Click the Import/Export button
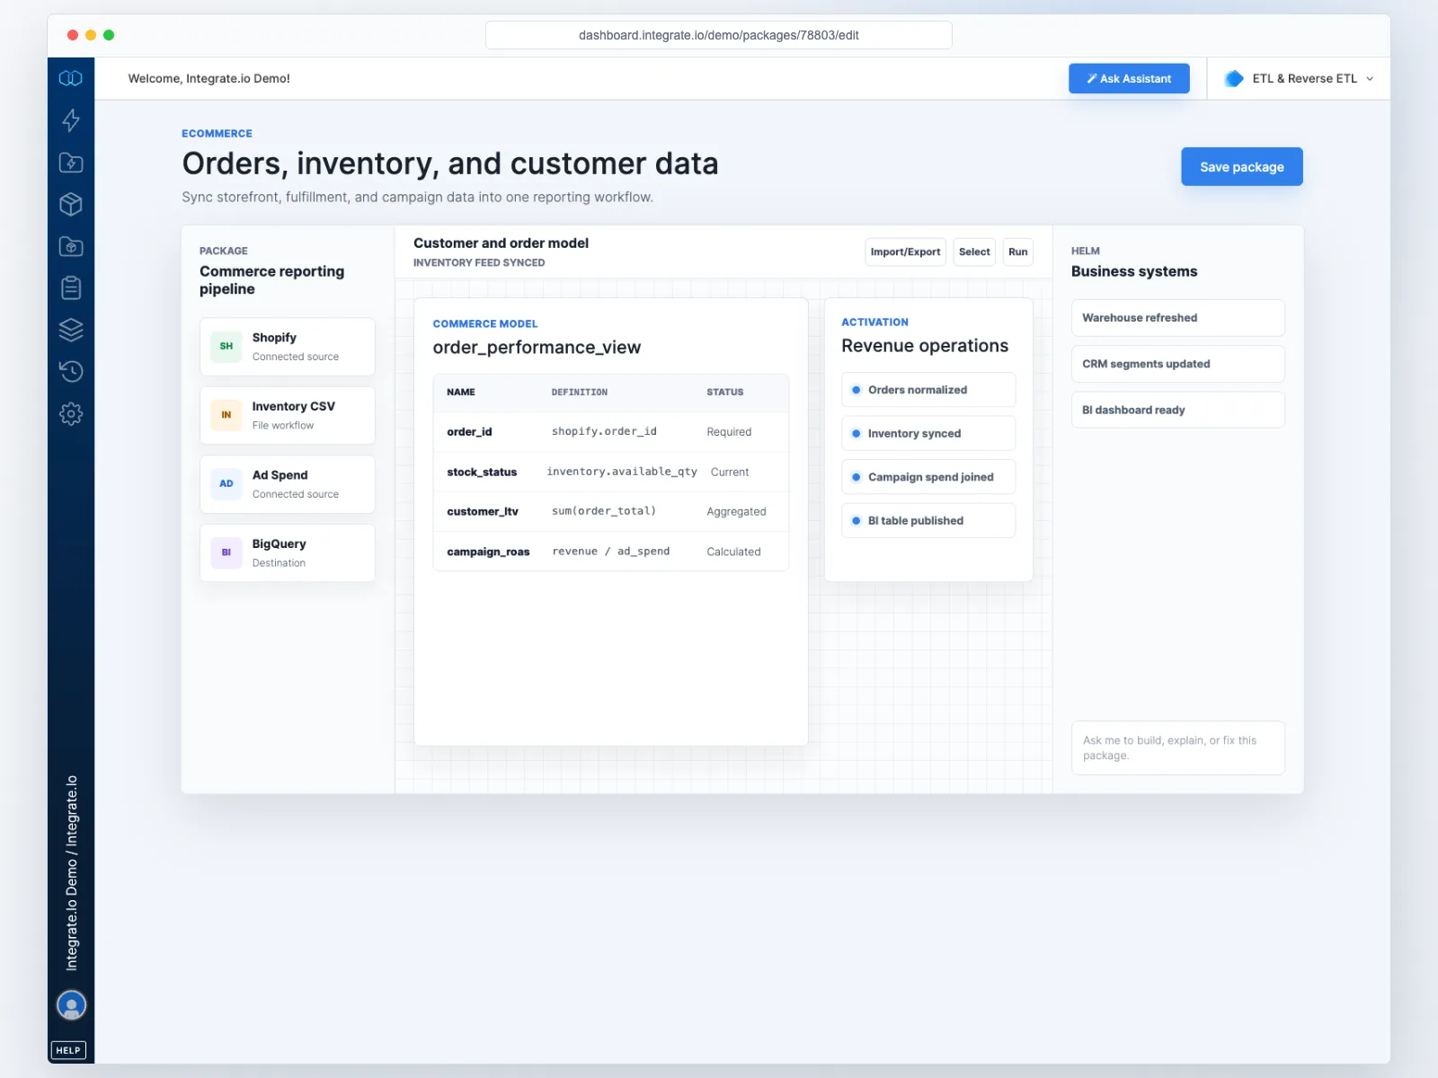 tap(905, 252)
